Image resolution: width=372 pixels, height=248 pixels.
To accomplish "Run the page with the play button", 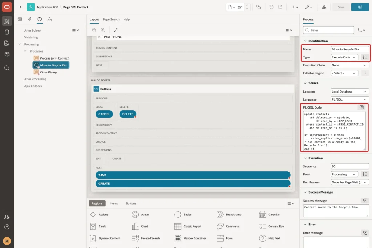I will (x=360, y=7).
